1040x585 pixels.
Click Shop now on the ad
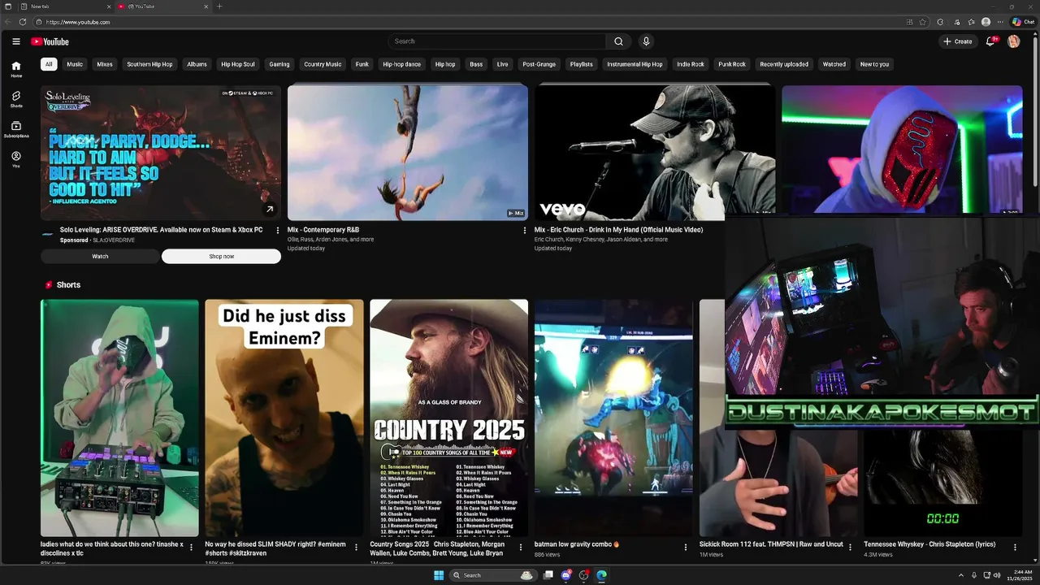[221, 257]
